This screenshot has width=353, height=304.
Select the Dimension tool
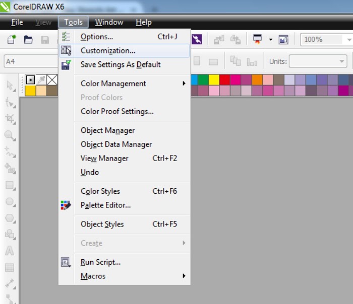[10, 283]
